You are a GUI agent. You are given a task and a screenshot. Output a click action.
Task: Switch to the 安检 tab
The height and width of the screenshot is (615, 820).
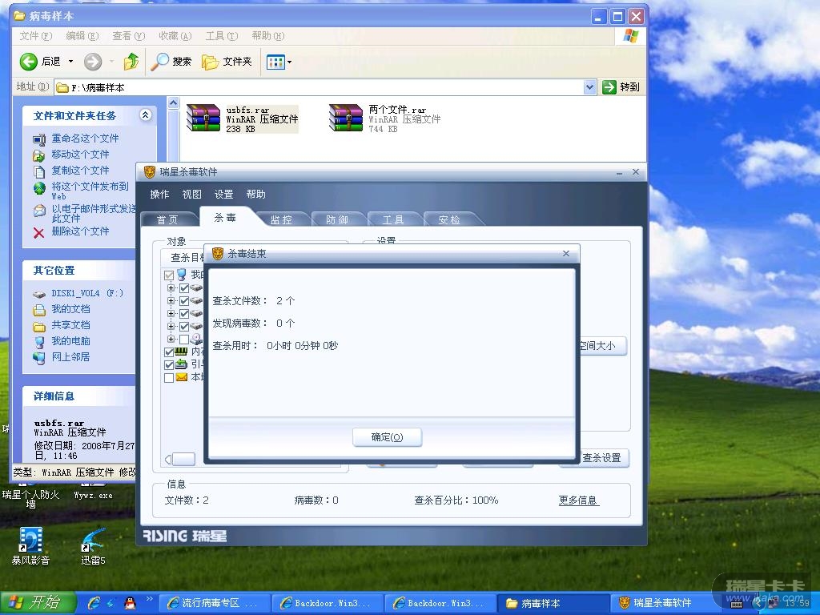click(x=448, y=219)
